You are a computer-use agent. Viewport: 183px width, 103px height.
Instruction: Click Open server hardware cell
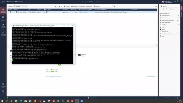pyautogui.click(x=65, y=12)
